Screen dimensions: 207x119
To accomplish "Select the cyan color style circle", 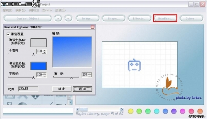I will coord(157,111).
